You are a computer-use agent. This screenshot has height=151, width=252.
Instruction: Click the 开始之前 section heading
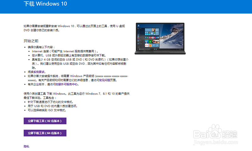coord(31,41)
